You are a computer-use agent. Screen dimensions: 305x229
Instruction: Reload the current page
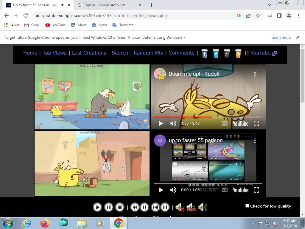coord(26,16)
